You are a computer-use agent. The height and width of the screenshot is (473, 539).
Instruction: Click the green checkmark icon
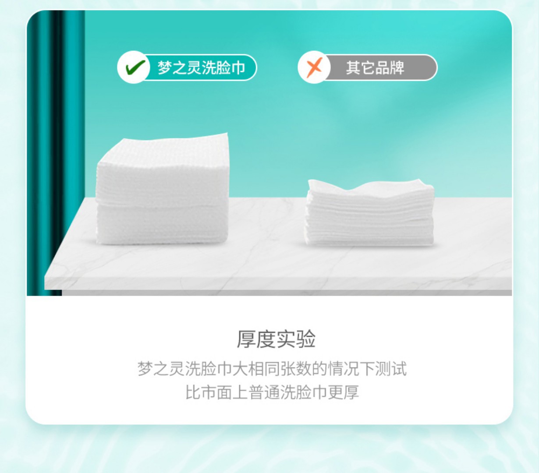[135, 67]
